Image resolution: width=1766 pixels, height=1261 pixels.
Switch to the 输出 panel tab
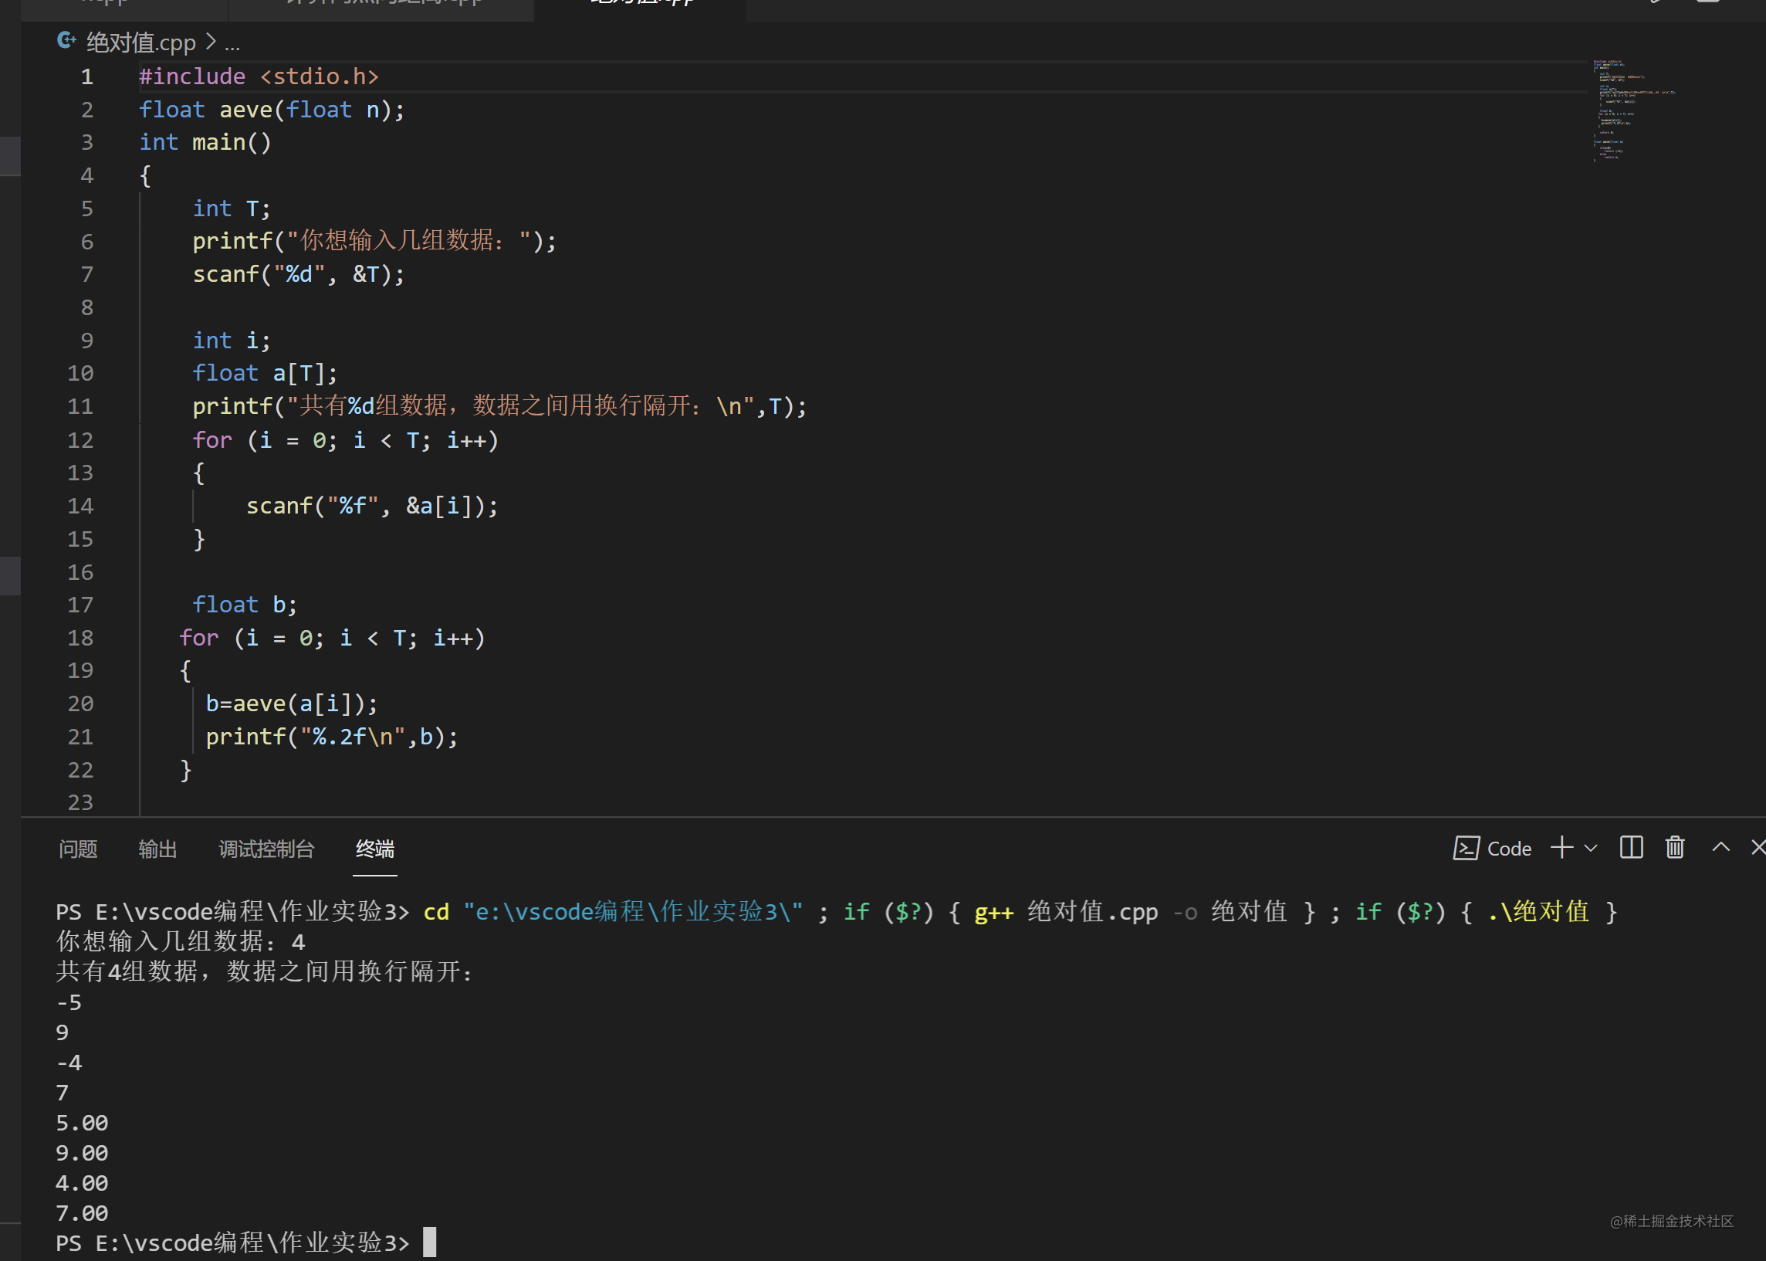157,849
